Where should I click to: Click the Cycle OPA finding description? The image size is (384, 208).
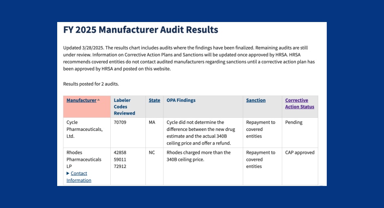201,133
